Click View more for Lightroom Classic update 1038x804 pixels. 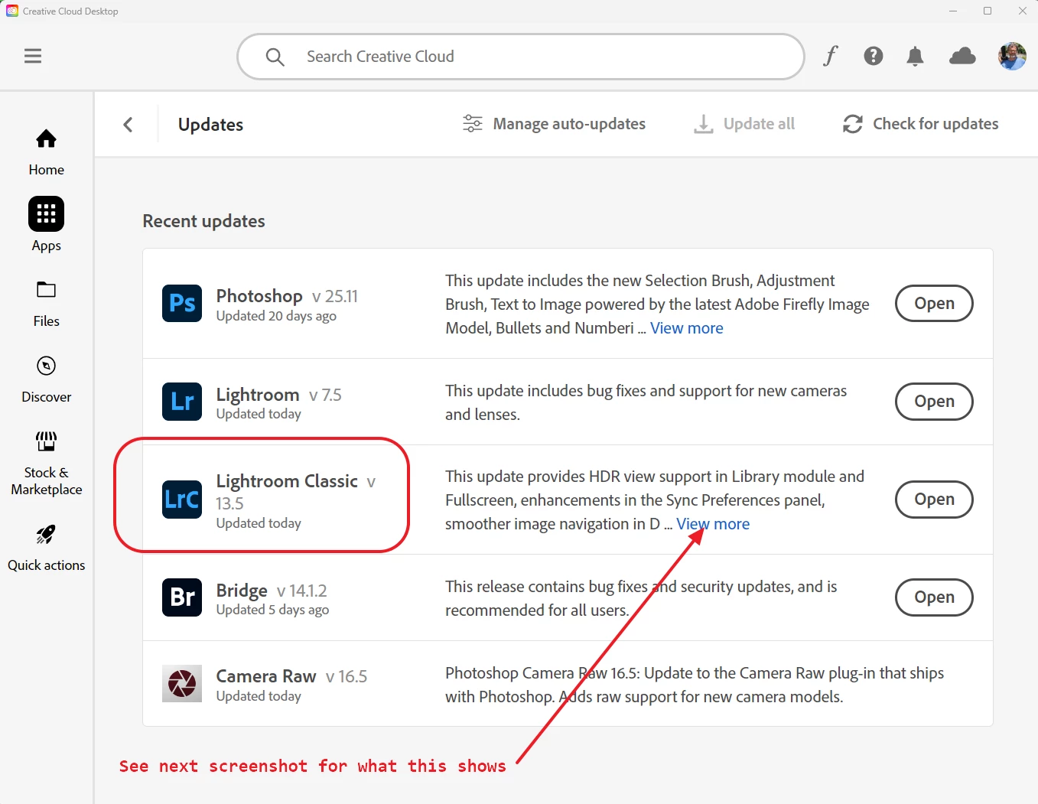click(x=713, y=524)
